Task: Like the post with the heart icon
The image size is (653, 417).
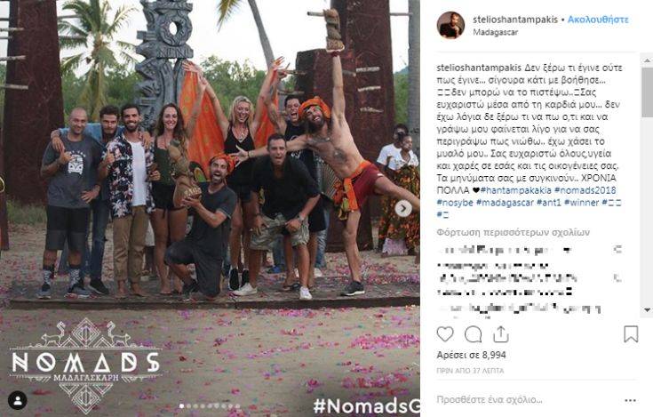Action: coord(445,334)
